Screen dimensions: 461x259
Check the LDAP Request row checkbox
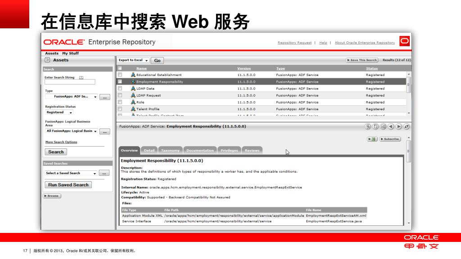[120, 95]
